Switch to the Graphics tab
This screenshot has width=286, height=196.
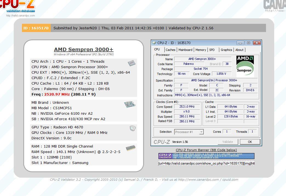click(226, 50)
